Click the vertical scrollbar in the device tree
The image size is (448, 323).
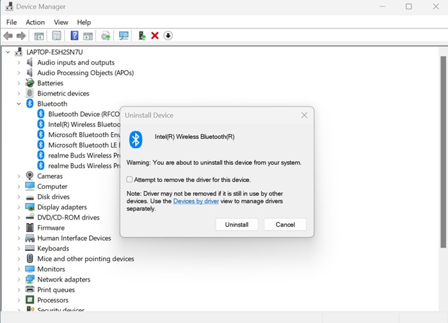pos(443,152)
